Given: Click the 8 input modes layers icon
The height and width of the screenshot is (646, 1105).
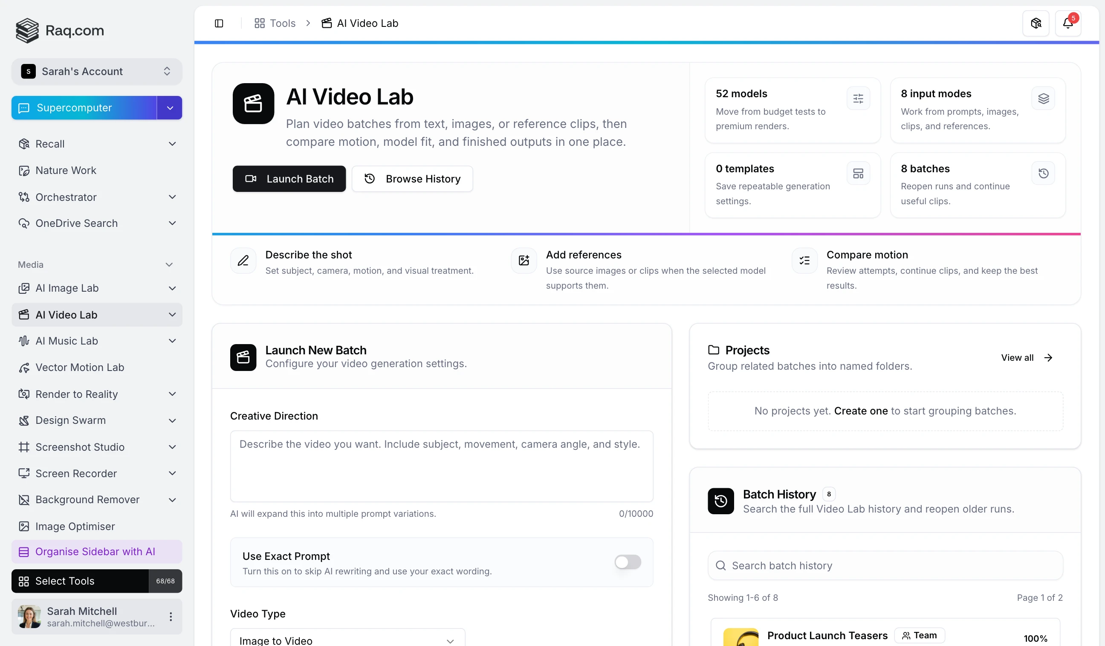Looking at the screenshot, I should click(1043, 98).
